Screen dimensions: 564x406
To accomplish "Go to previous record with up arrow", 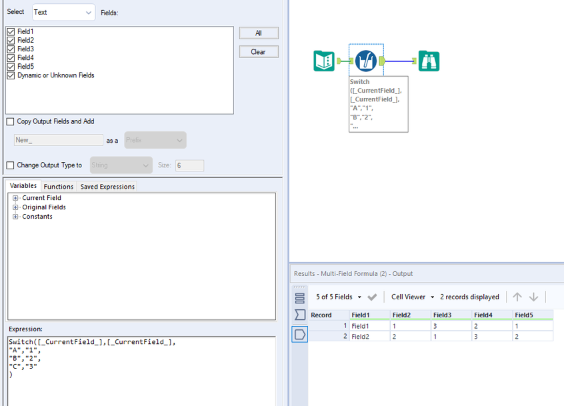I will (x=517, y=297).
